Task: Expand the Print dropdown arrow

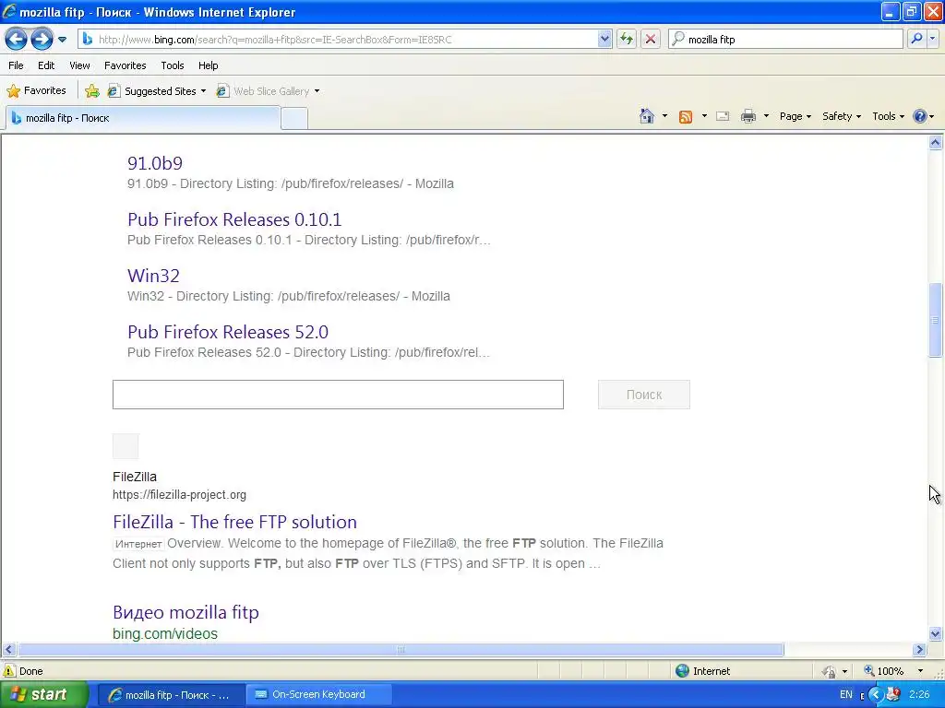Action: click(766, 116)
